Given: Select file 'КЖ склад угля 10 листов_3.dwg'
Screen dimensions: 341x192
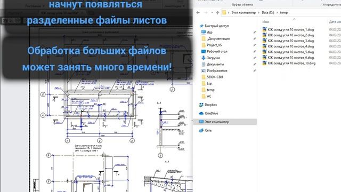Looking at the screenshot, I should pos(290,41).
